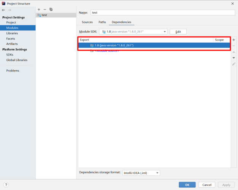Viewport: 238px width, 190px height.
Task: Switch to the Paths tab
Action: tap(102, 22)
